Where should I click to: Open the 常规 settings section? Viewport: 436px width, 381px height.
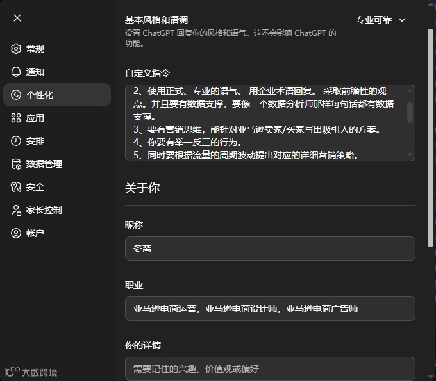[x=57, y=49]
